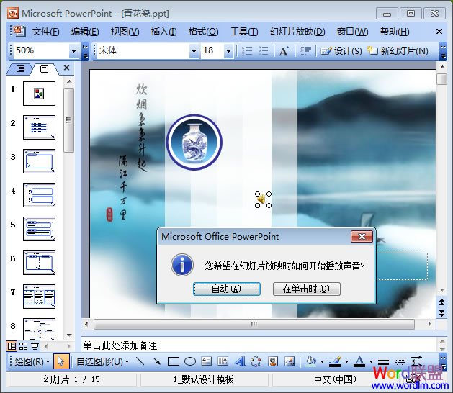The width and height of the screenshot is (453, 393).
Task: Insert a diagram or organization chart
Action: point(256,361)
